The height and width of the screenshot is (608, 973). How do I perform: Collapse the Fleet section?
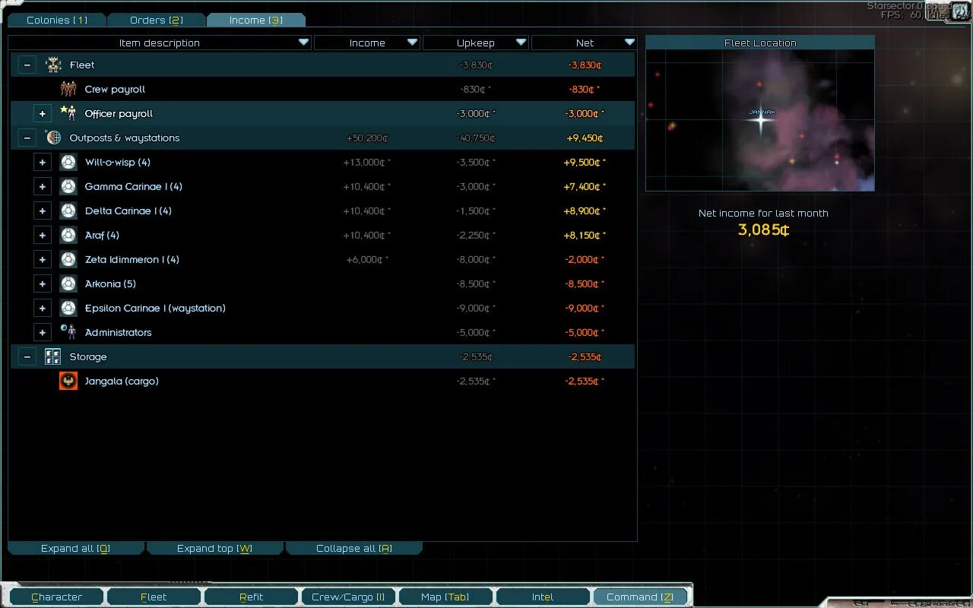coord(27,65)
